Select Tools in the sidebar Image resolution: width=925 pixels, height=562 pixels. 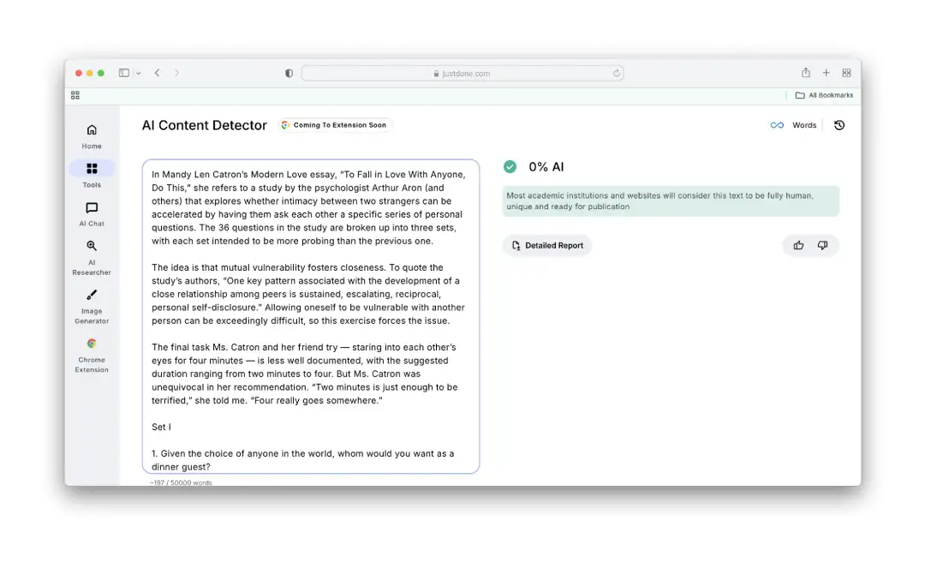point(92,176)
